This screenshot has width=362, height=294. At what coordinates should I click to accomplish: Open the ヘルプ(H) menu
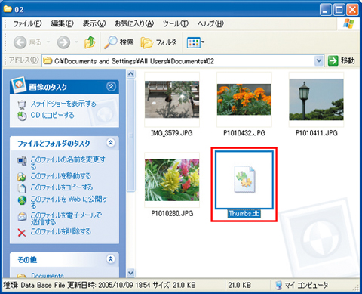click(x=210, y=24)
